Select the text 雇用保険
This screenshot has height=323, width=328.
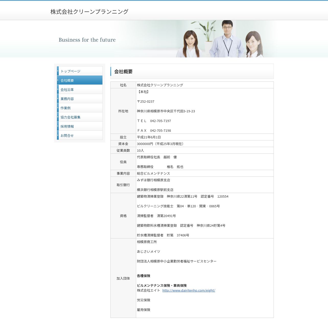[x=144, y=310]
